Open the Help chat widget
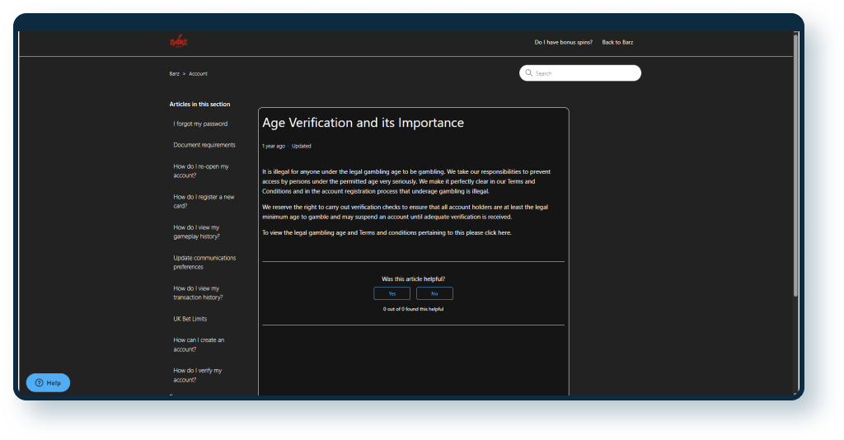 (48, 383)
